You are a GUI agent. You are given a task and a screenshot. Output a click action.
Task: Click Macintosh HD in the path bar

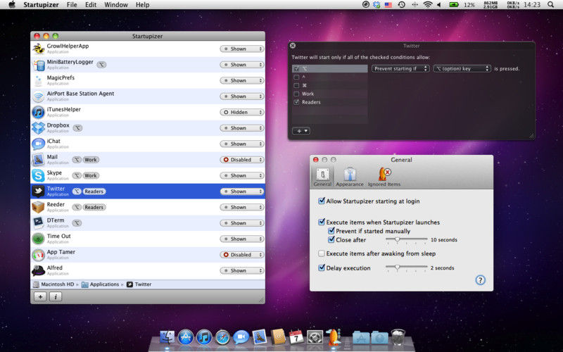53,284
